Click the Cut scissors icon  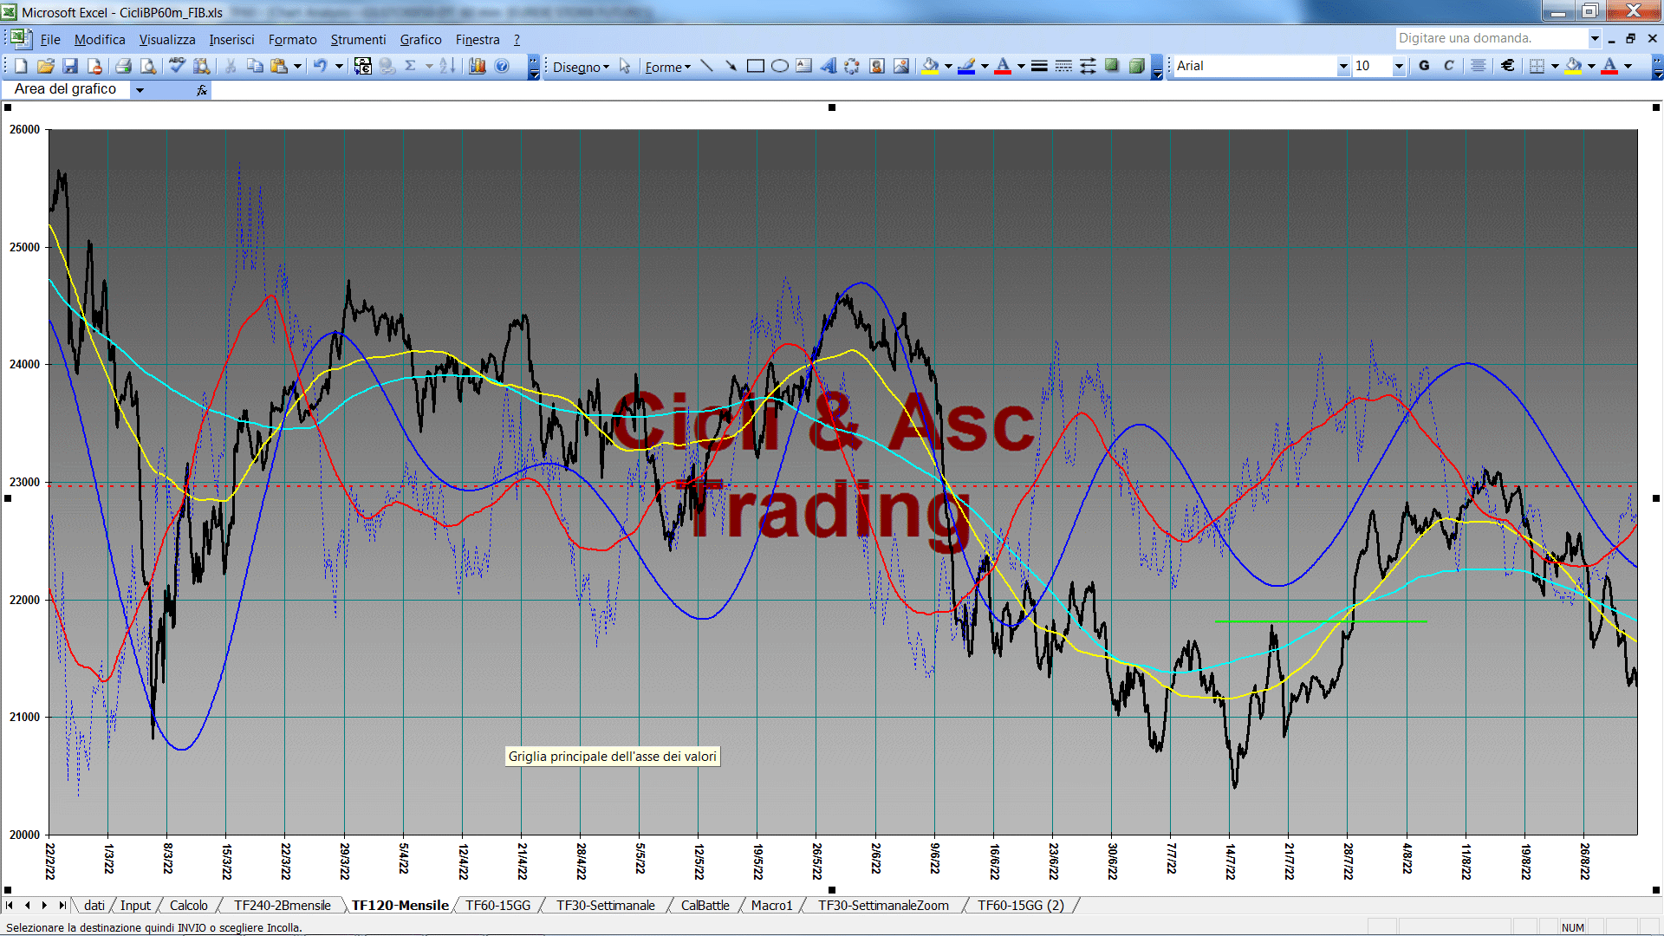coord(231,66)
